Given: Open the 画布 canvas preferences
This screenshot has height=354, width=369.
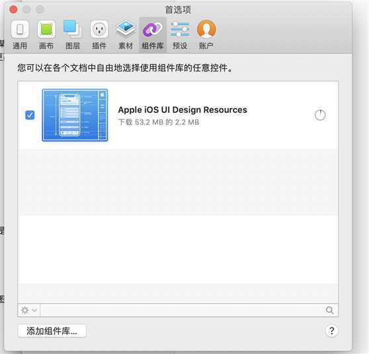Looking at the screenshot, I should 46,35.
